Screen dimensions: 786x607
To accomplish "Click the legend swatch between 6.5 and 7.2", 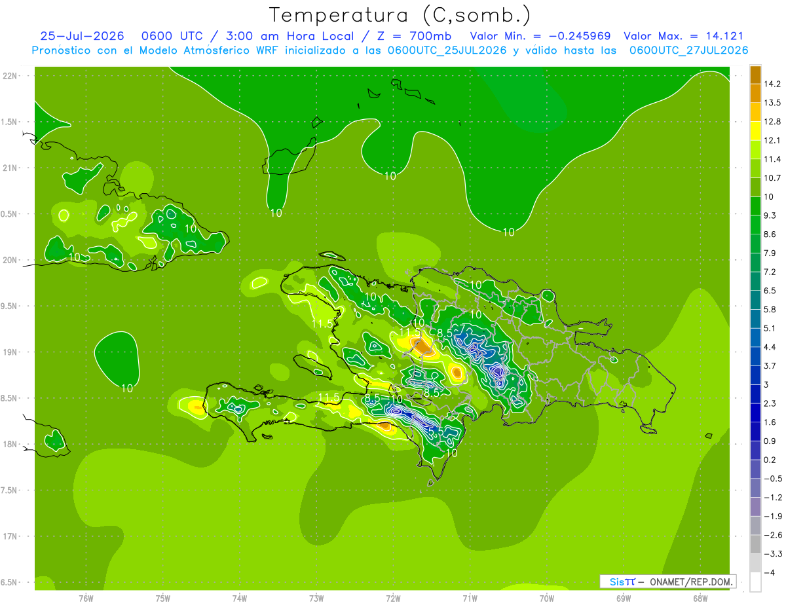I will [755, 281].
